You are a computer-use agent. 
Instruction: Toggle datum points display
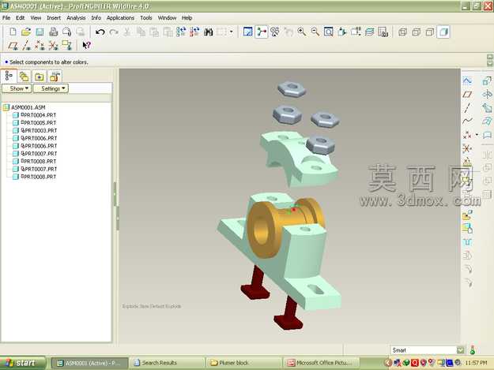tap(40, 46)
